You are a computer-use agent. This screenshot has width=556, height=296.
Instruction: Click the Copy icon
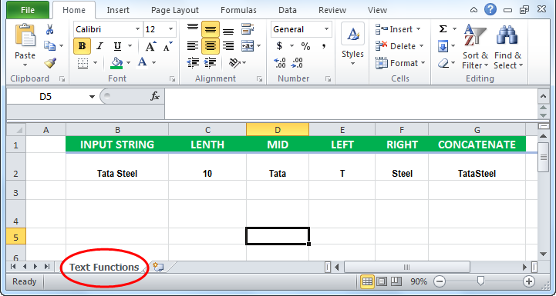(x=49, y=46)
